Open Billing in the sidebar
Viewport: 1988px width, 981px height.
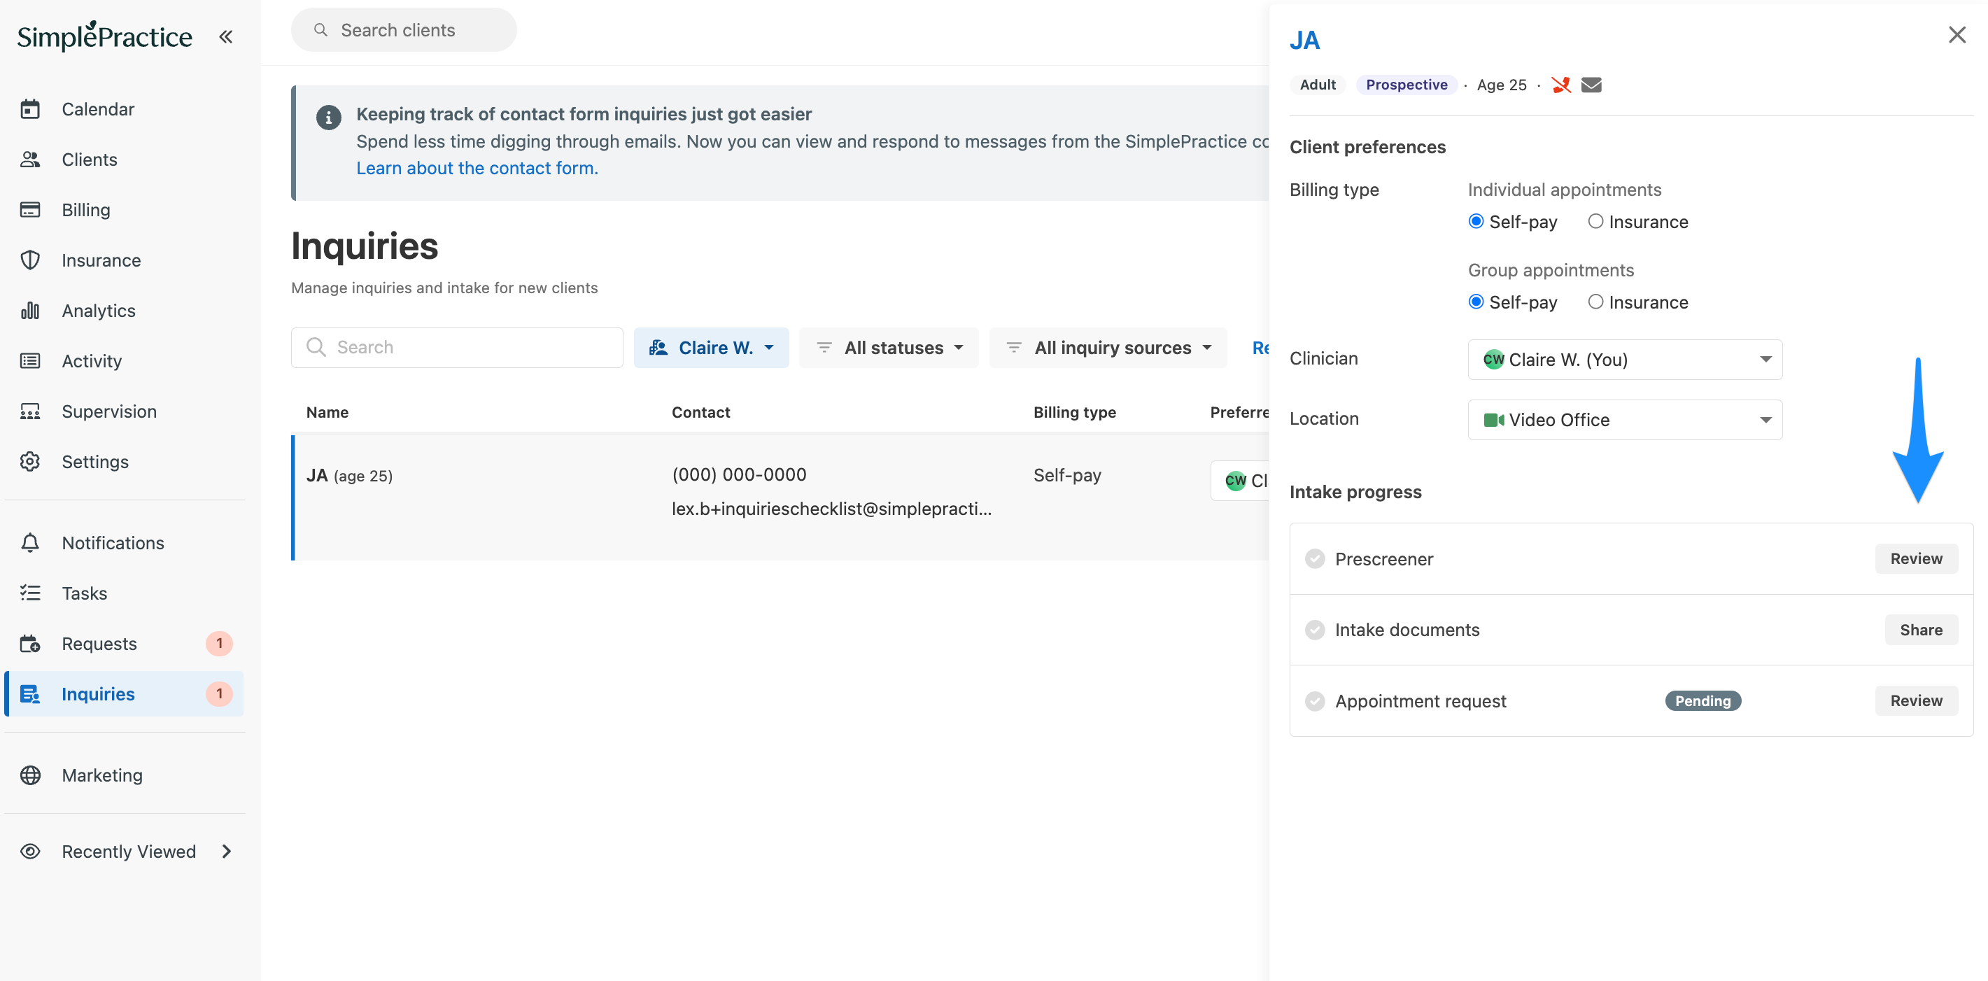(x=85, y=209)
